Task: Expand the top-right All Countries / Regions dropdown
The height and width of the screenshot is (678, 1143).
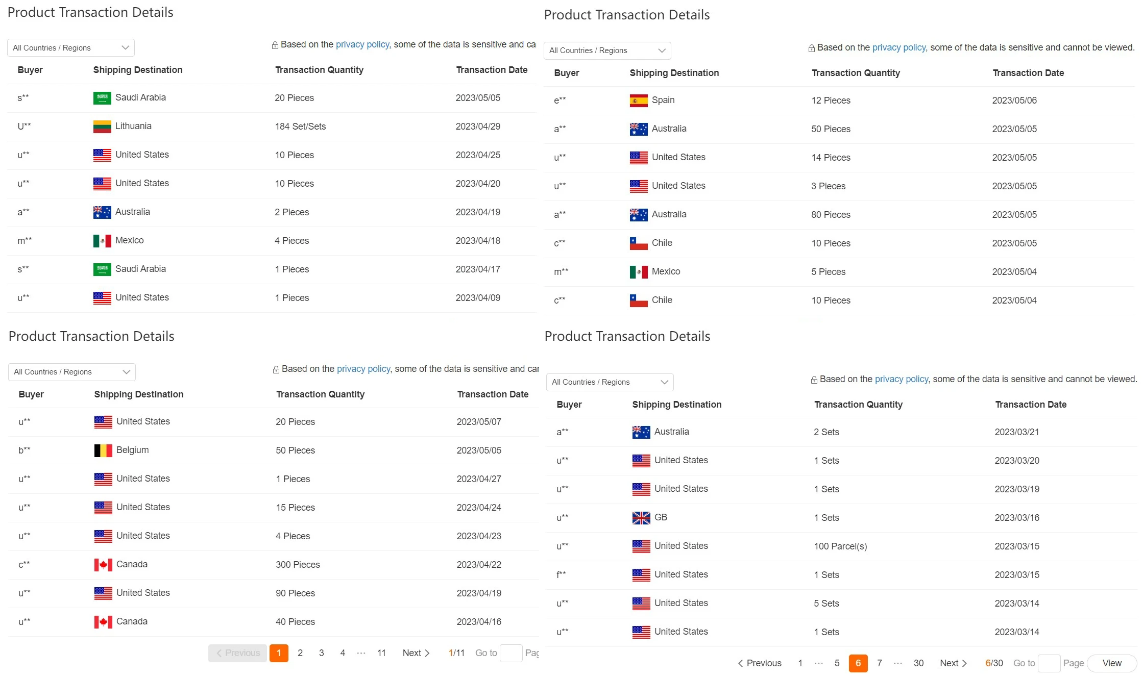Action: click(x=607, y=51)
